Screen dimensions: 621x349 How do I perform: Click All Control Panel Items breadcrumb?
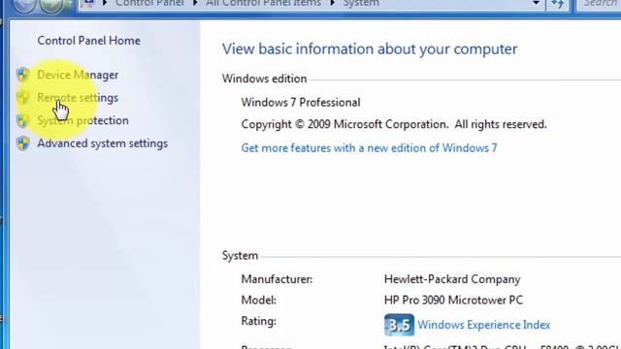(x=263, y=3)
